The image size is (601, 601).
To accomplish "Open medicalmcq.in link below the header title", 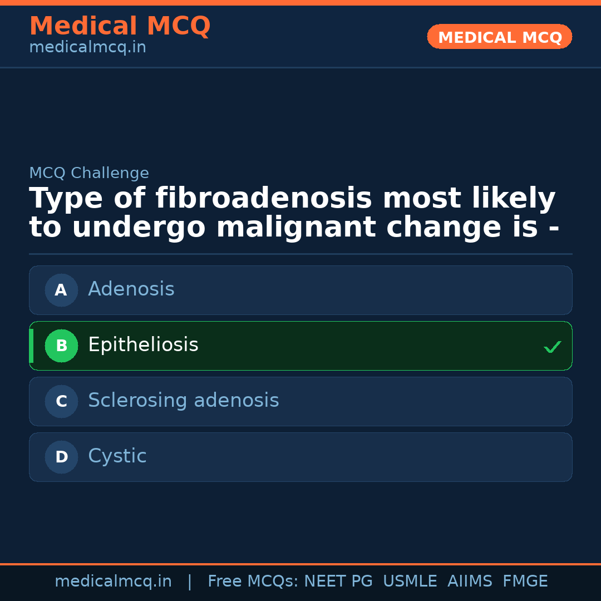I will 87,47.
